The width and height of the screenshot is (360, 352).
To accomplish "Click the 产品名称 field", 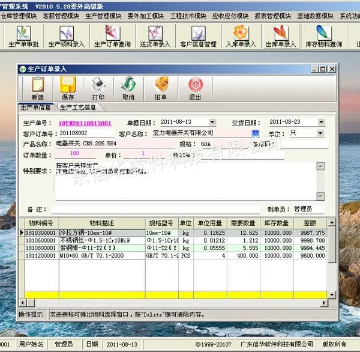I will (115, 144).
